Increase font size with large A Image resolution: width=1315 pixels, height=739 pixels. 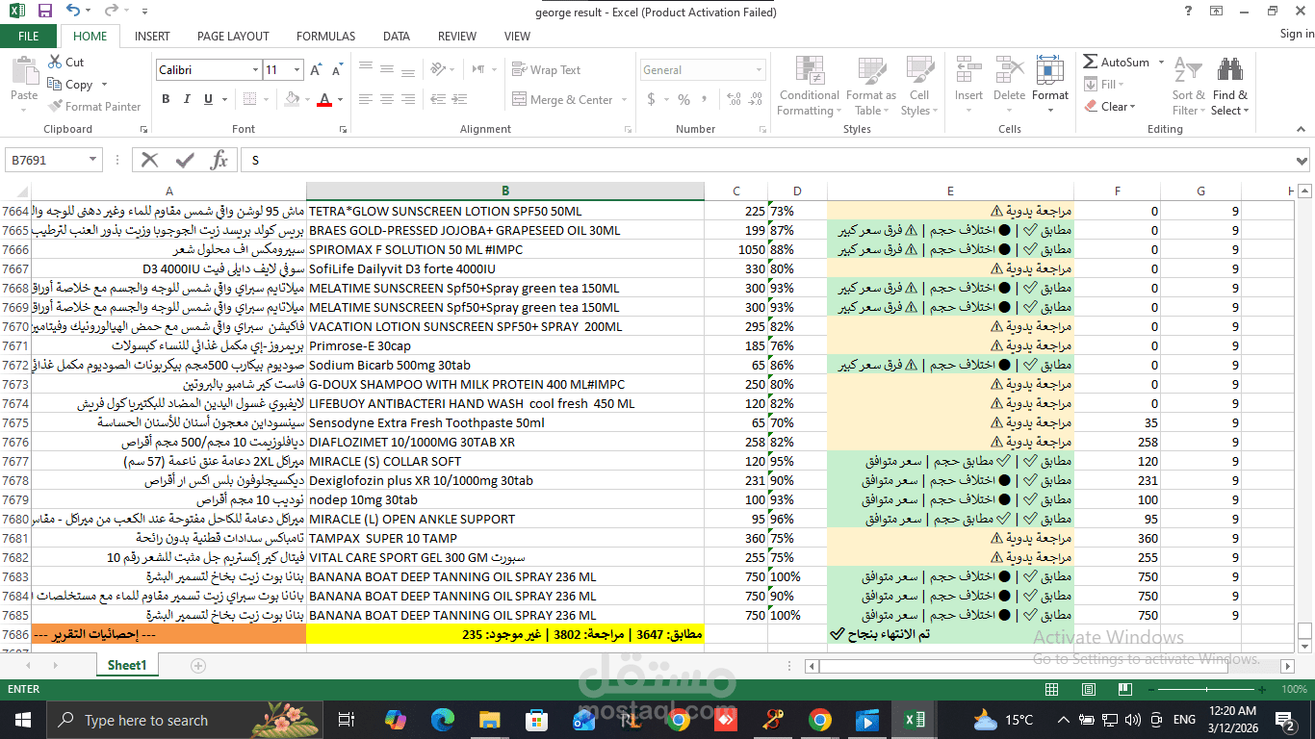tap(317, 70)
